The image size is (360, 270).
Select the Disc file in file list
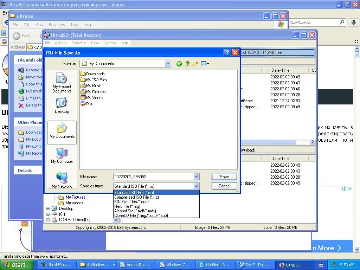tap(86, 104)
